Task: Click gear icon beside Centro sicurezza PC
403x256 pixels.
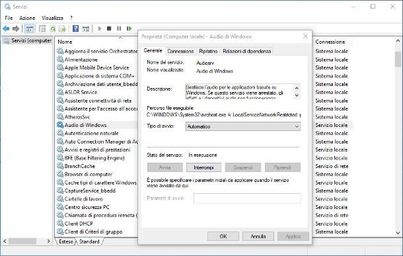Action: (60, 207)
